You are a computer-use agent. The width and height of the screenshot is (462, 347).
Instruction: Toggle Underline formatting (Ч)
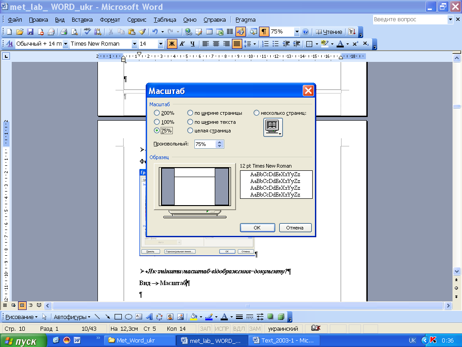tap(192, 44)
